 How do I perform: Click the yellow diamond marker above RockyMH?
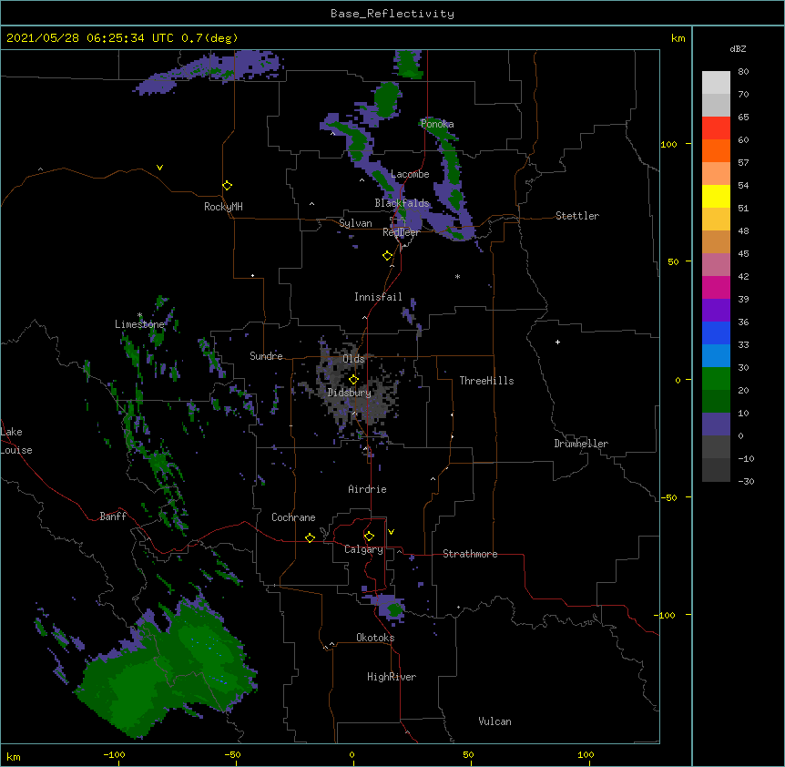pos(227,185)
